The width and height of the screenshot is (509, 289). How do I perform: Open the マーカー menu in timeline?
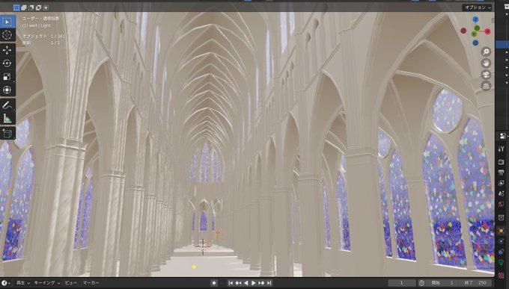(91, 283)
